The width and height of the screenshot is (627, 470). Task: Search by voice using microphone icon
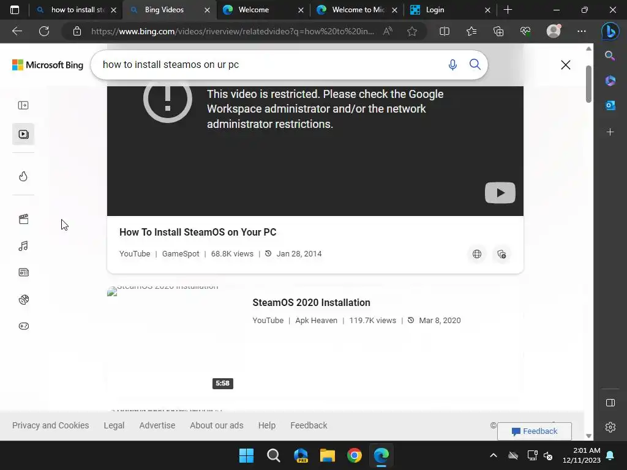click(x=452, y=64)
